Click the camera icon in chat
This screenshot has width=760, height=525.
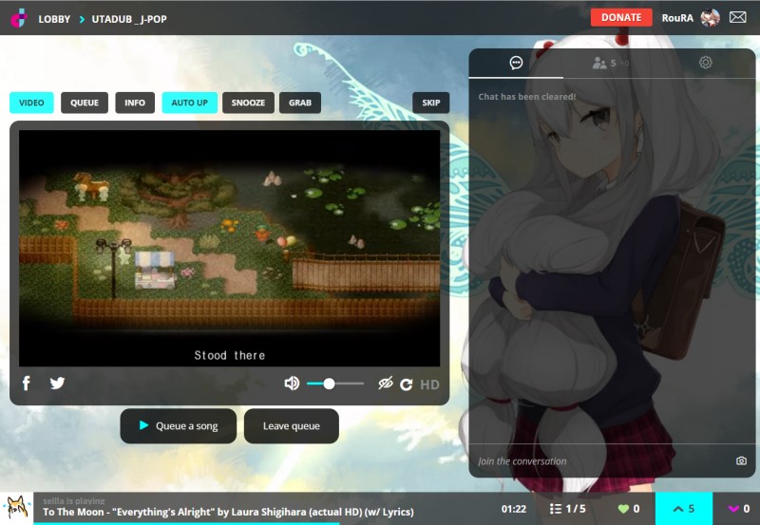741,461
